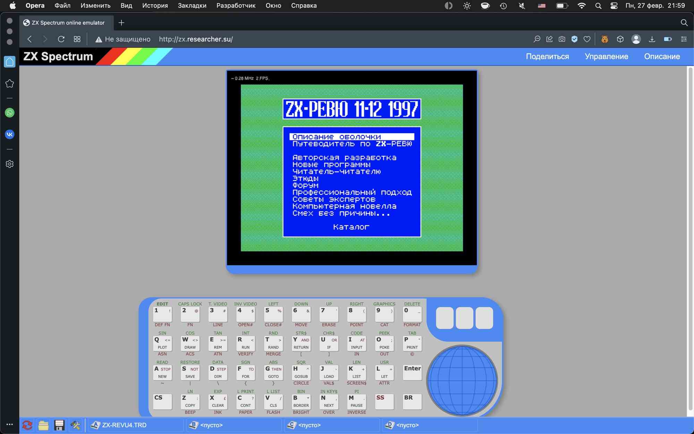694x434 pixels.
Task: Take a snapshot with the camera icon
Action: 562,39
